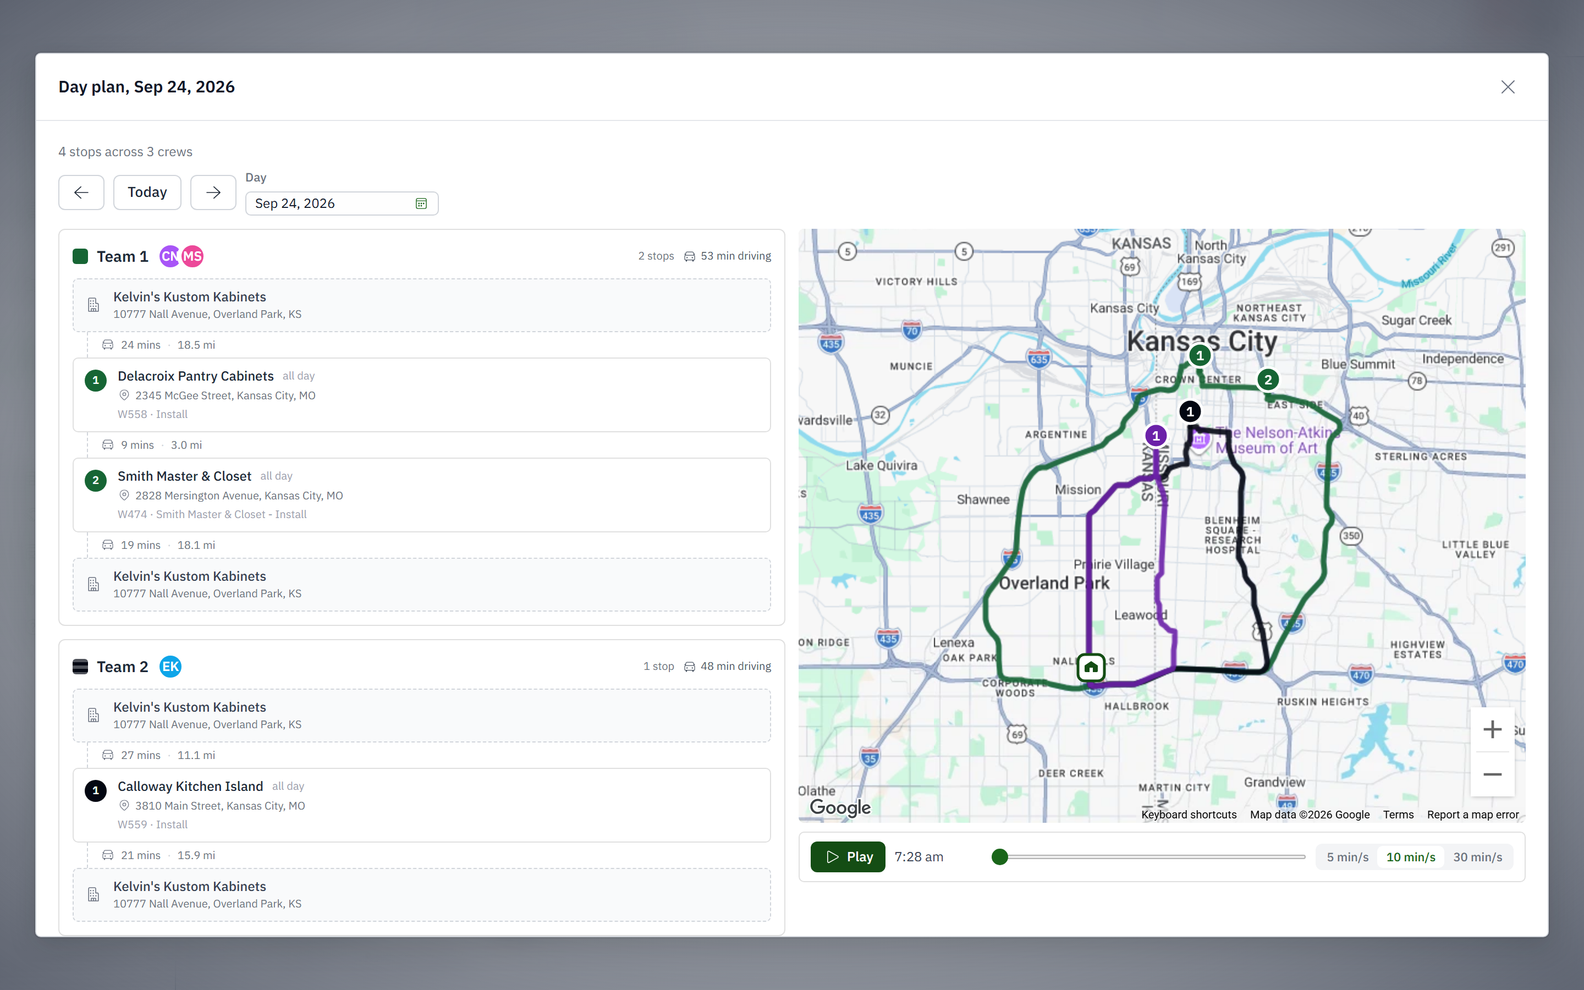Click '2828 Mersington Avenue, Kansas City, MO' address
The height and width of the screenshot is (990, 1584).
coord(239,496)
